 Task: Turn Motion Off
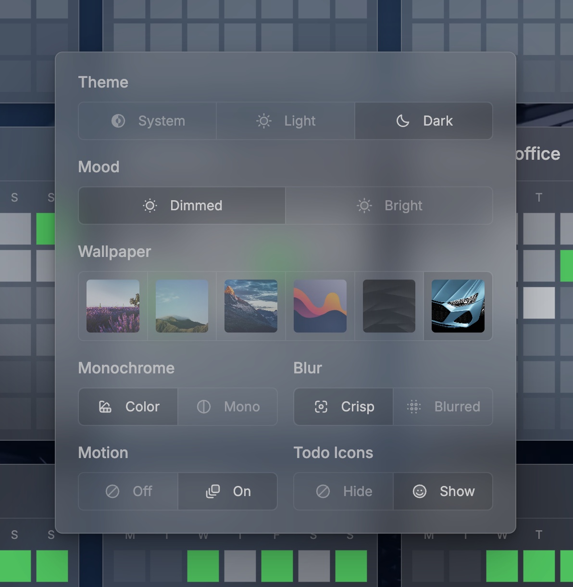(128, 491)
